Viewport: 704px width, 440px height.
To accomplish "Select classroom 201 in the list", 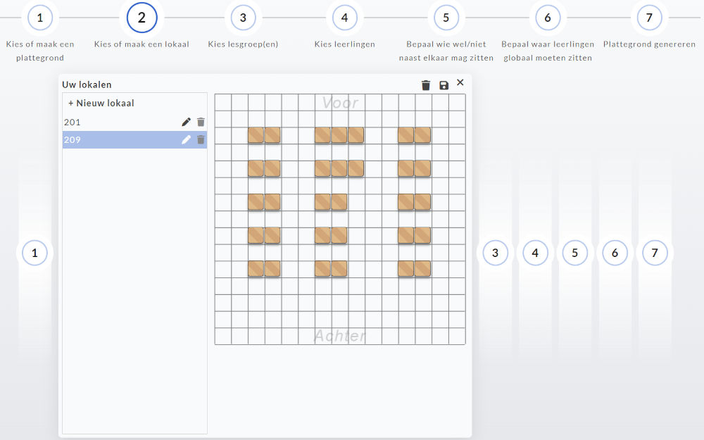I will pyautogui.click(x=106, y=122).
